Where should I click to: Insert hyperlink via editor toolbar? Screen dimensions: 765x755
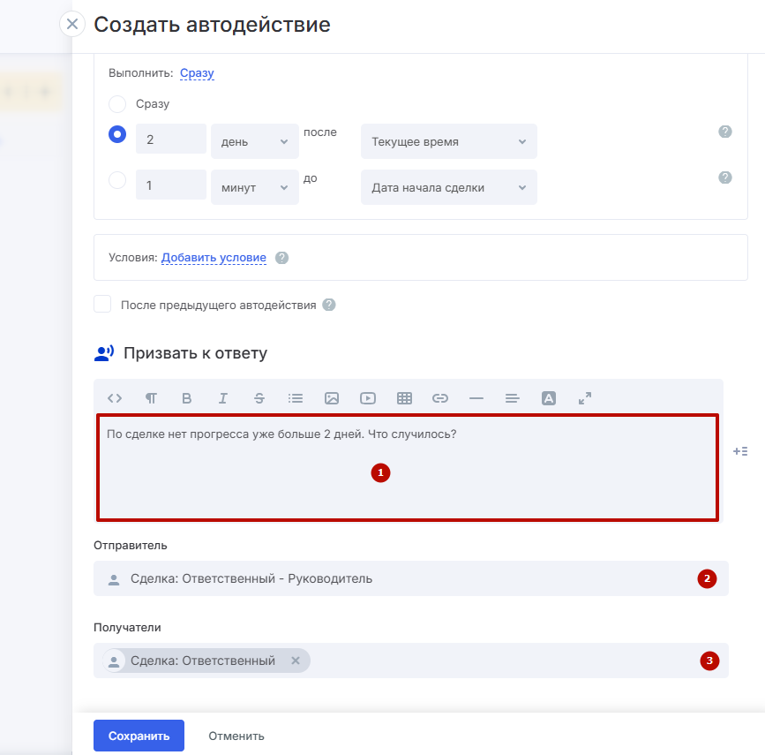tap(440, 398)
